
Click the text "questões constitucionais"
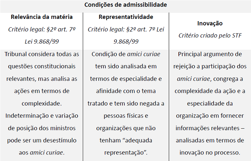pyautogui.click(x=42, y=67)
